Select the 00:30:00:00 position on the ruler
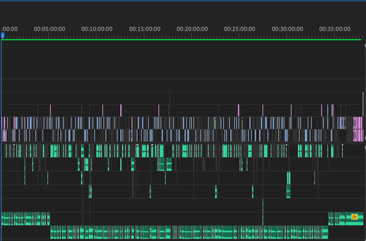The height and width of the screenshot is (241, 366). tap(287, 36)
